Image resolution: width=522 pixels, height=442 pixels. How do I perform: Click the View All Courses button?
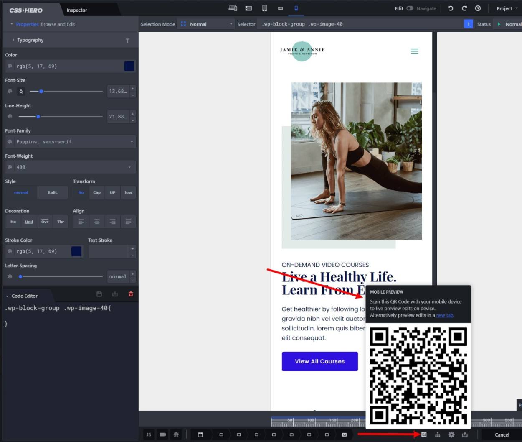point(320,361)
